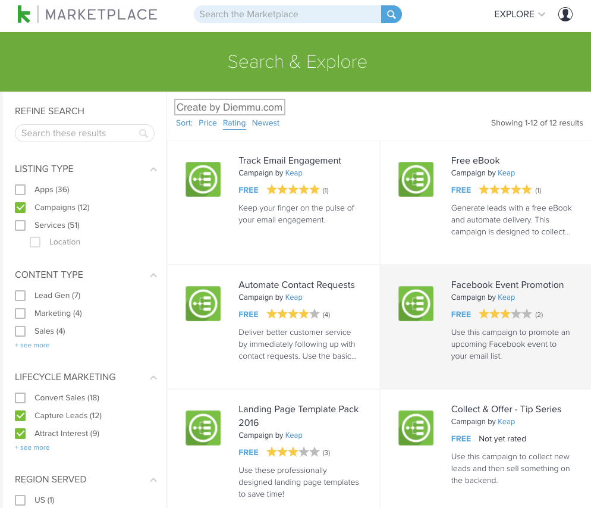Click Collect & Offer Tip Series icon

[x=416, y=428]
